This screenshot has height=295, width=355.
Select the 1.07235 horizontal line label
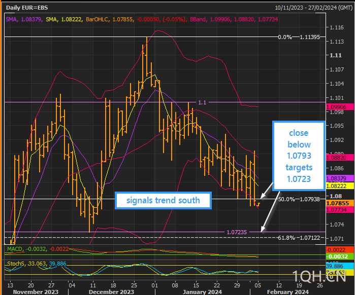(x=237, y=232)
